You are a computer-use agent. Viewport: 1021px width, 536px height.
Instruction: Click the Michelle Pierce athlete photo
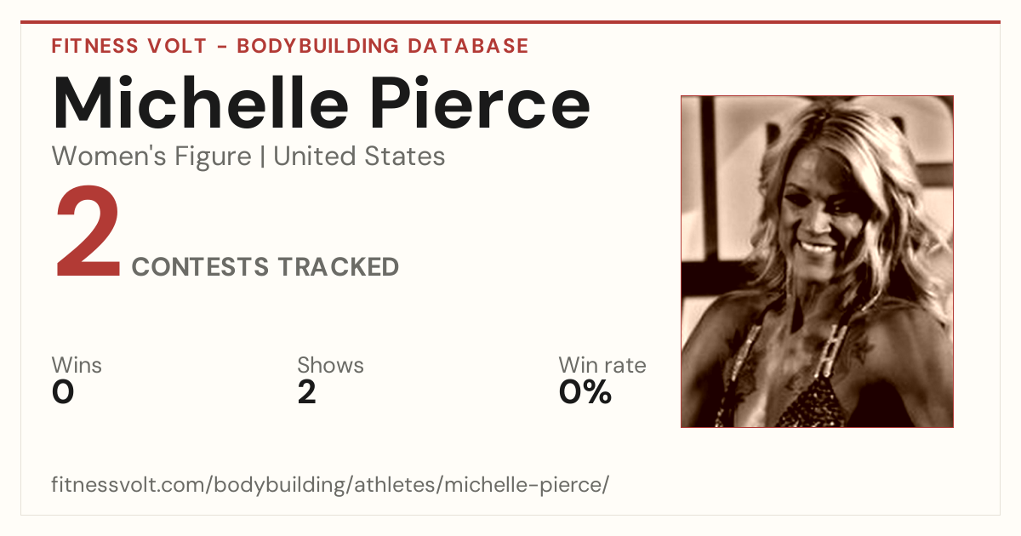[x=817, y=261]
